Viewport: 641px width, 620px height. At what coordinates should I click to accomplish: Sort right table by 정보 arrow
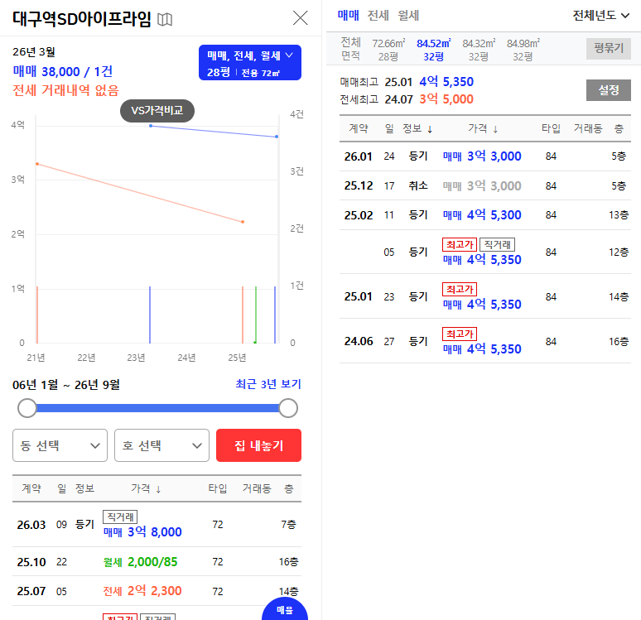(x=430, y=130)
